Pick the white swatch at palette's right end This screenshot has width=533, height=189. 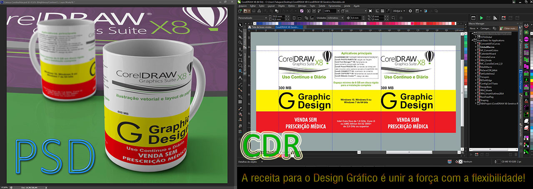tap(455, 24)
